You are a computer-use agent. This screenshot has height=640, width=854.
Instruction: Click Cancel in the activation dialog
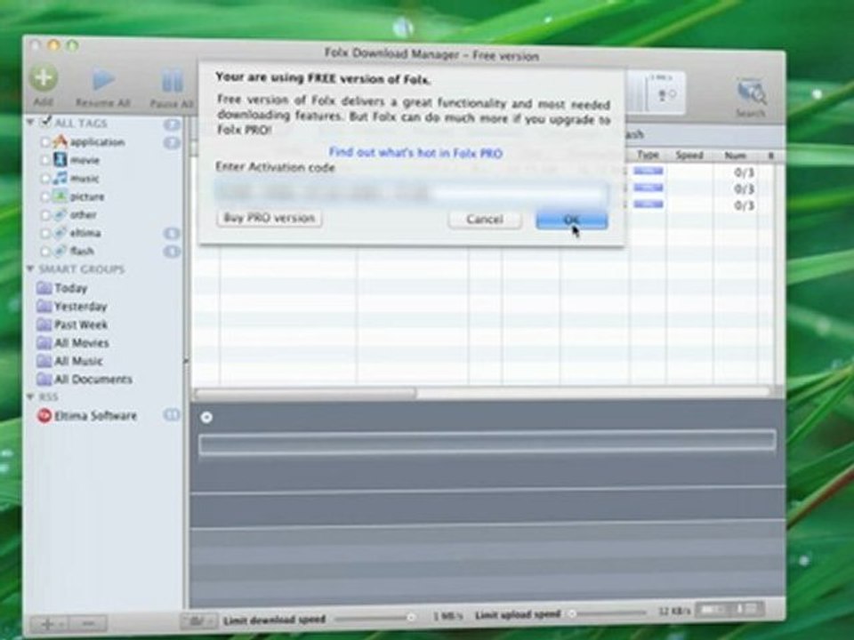pos(485,220)
